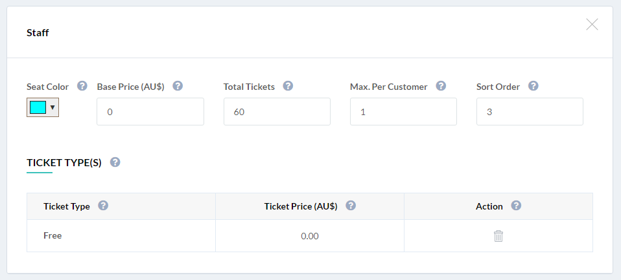This screenshot has width=621, height=280.
Task: Click the Sort Order input field
Action: tap(530, 112)
